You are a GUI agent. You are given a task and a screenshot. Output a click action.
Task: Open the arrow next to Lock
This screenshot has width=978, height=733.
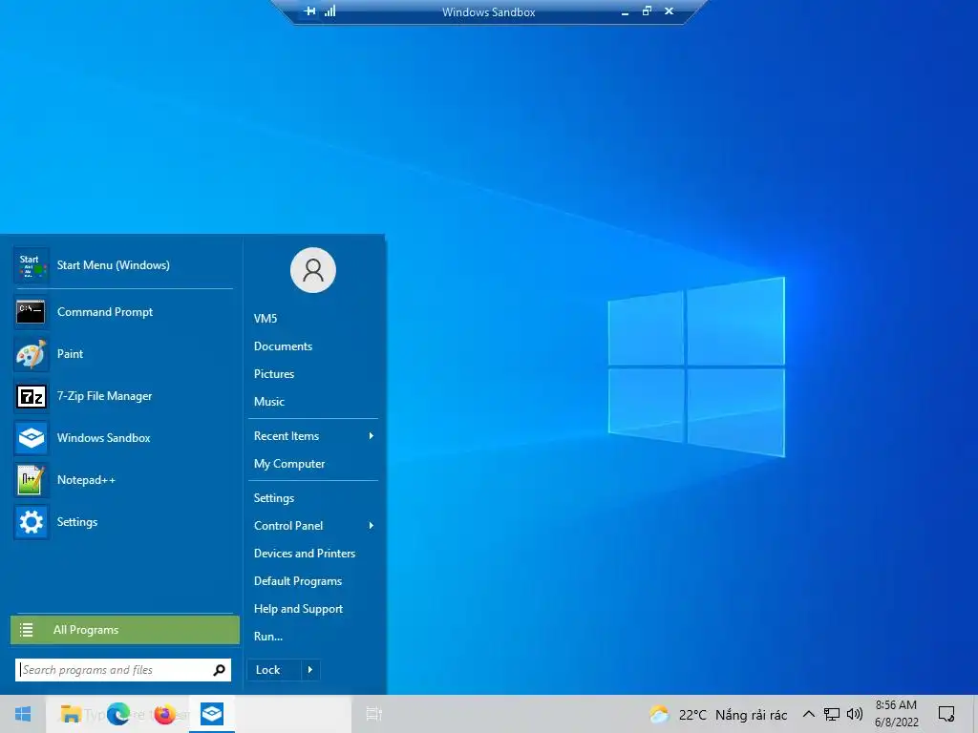point(310,670)
